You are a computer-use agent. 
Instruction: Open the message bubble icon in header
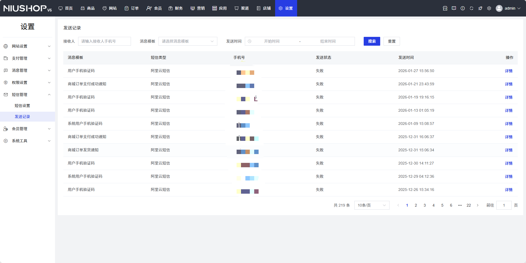(x=454, y=8)
